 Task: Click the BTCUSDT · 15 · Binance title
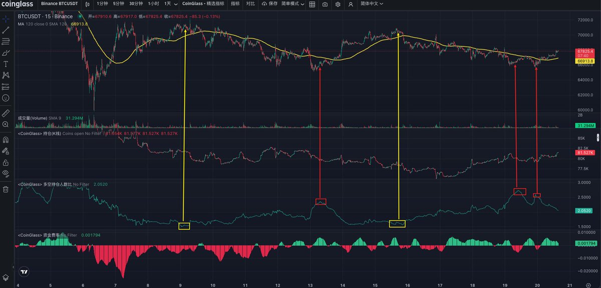[46, 16]
